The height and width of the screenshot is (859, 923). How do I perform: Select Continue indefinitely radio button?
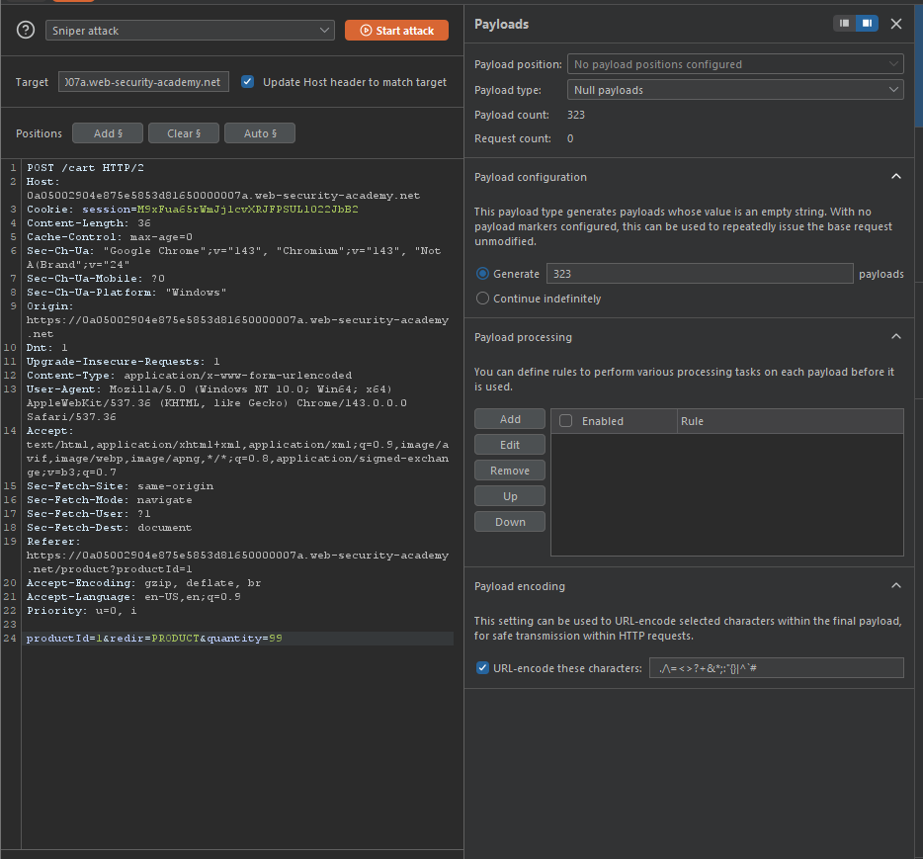coord(482,299)
